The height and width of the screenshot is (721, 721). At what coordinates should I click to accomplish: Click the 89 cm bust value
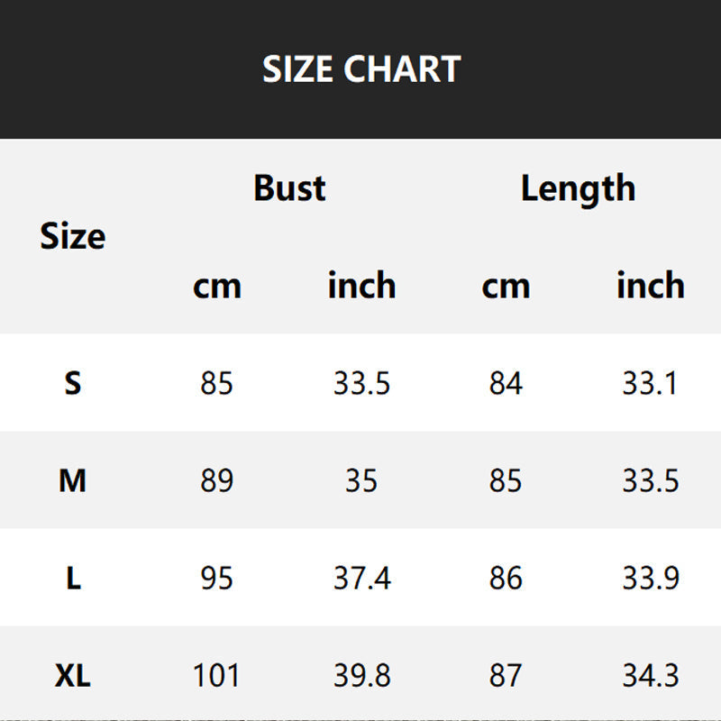click(217, 481)
